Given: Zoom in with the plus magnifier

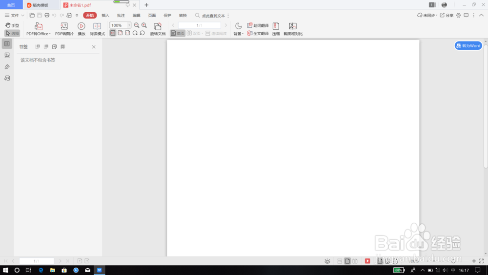Looking at the screenshot, I should [x=144, y=25].
